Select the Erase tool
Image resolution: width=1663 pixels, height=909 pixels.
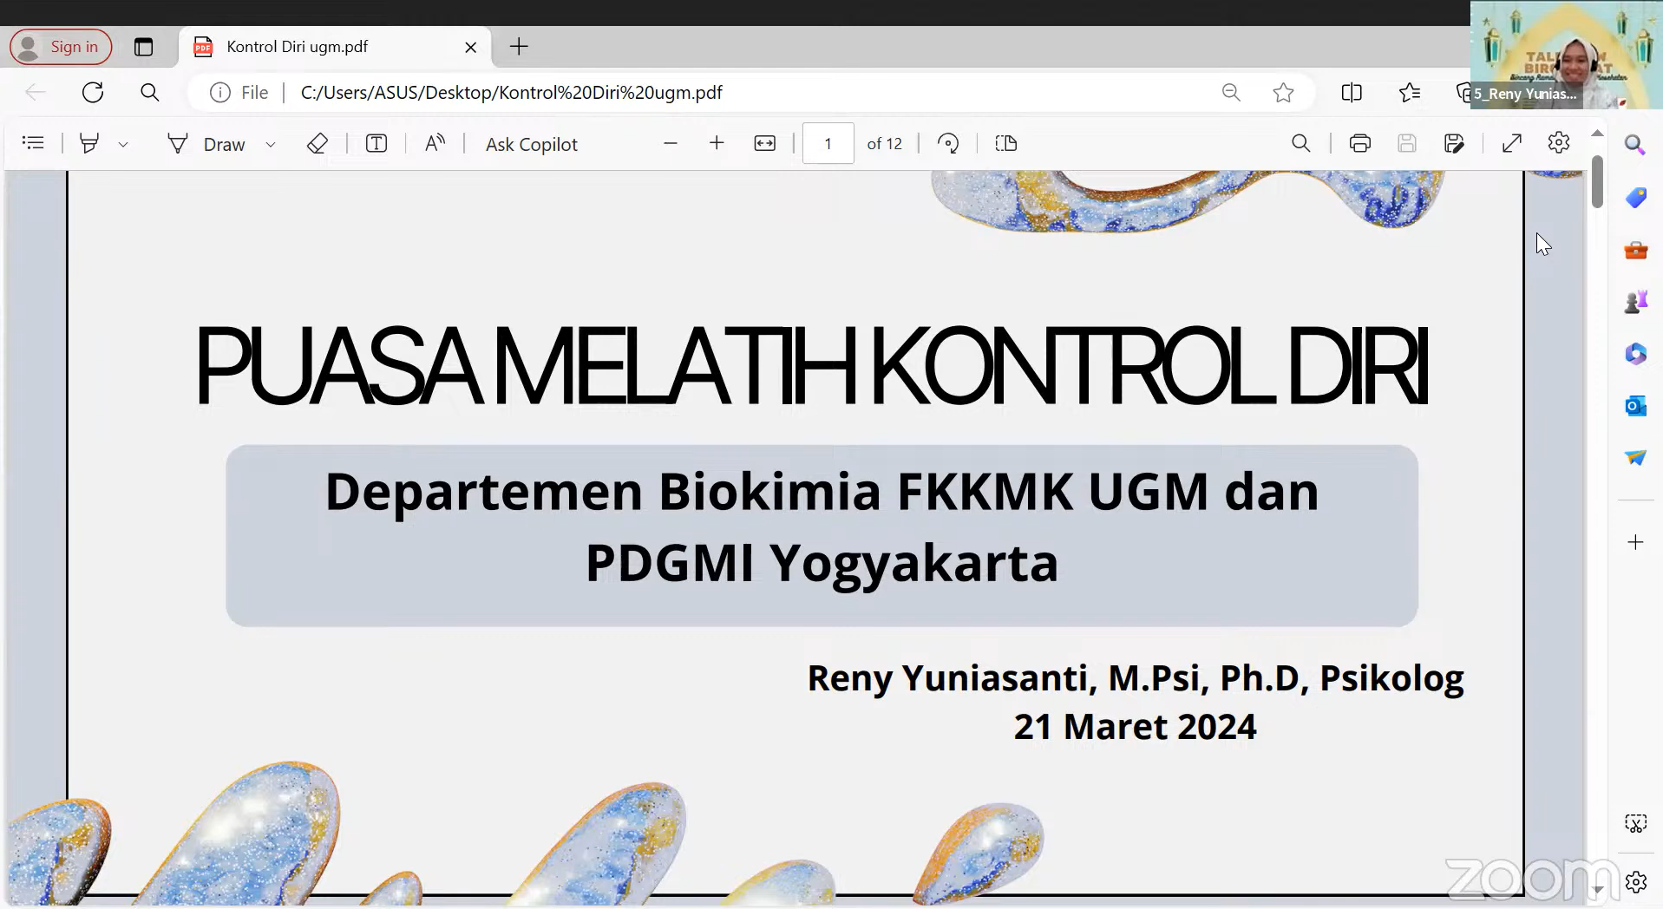coord(317,143)
